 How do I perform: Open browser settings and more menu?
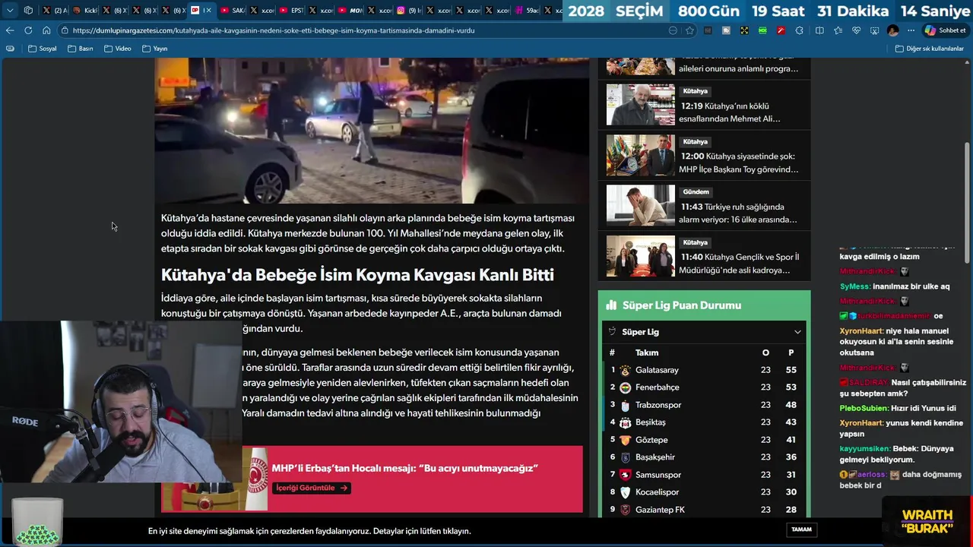tap(911, 30)
